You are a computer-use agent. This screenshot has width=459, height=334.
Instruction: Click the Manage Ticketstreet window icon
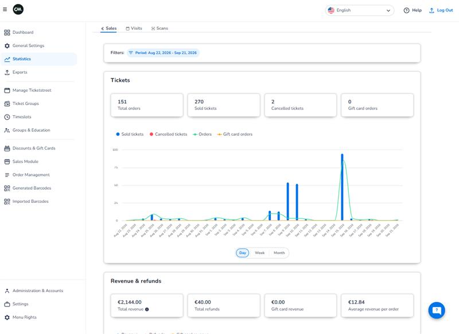click(7, 91)
